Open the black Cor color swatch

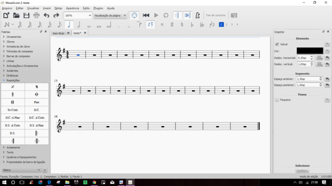(x=310, y=51)
